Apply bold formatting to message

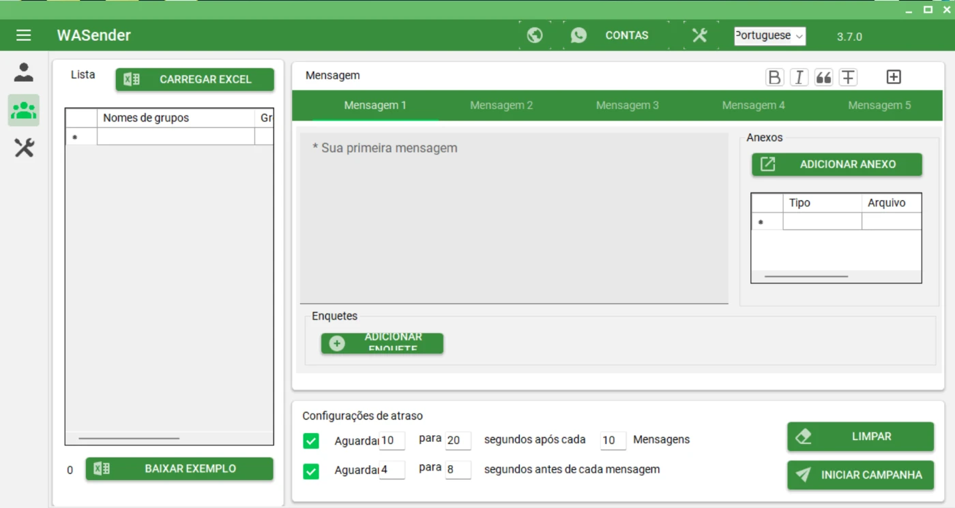click(774, 77)
